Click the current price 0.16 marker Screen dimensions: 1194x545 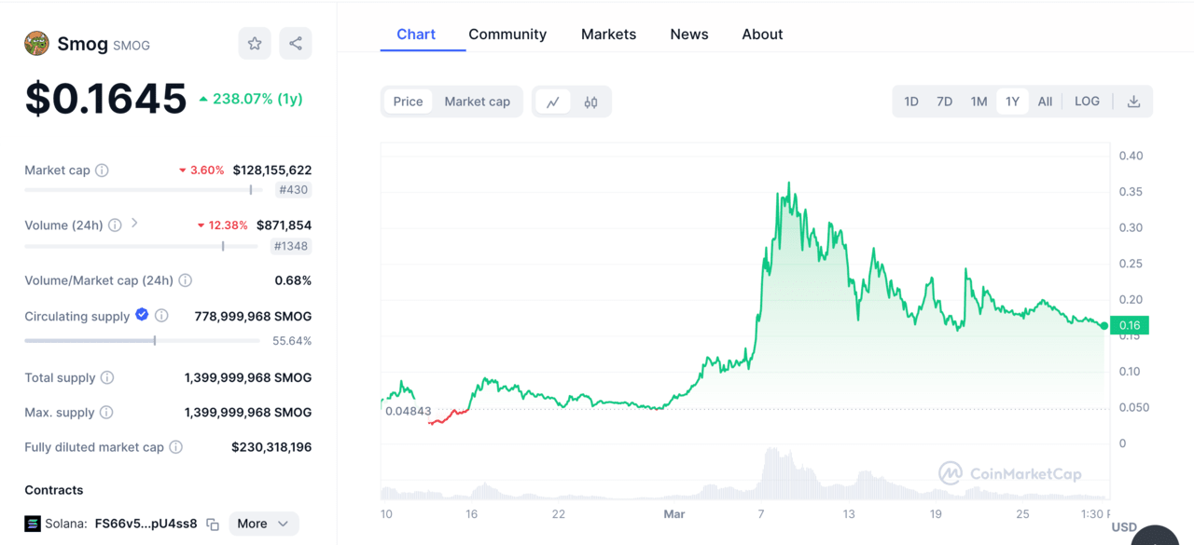1130,325
